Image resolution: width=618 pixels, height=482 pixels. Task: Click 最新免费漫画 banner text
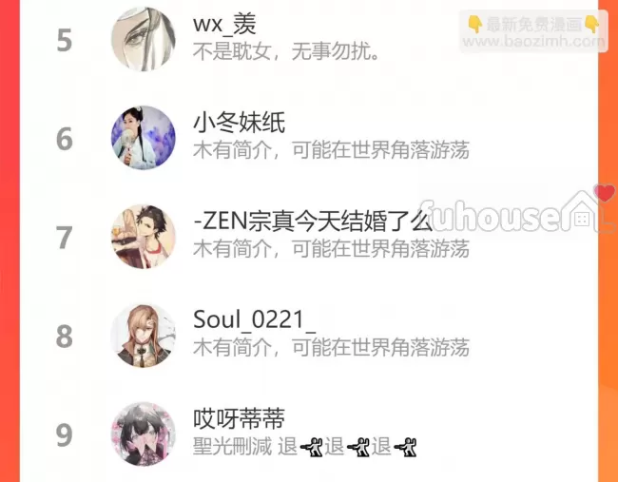(533, 25)
